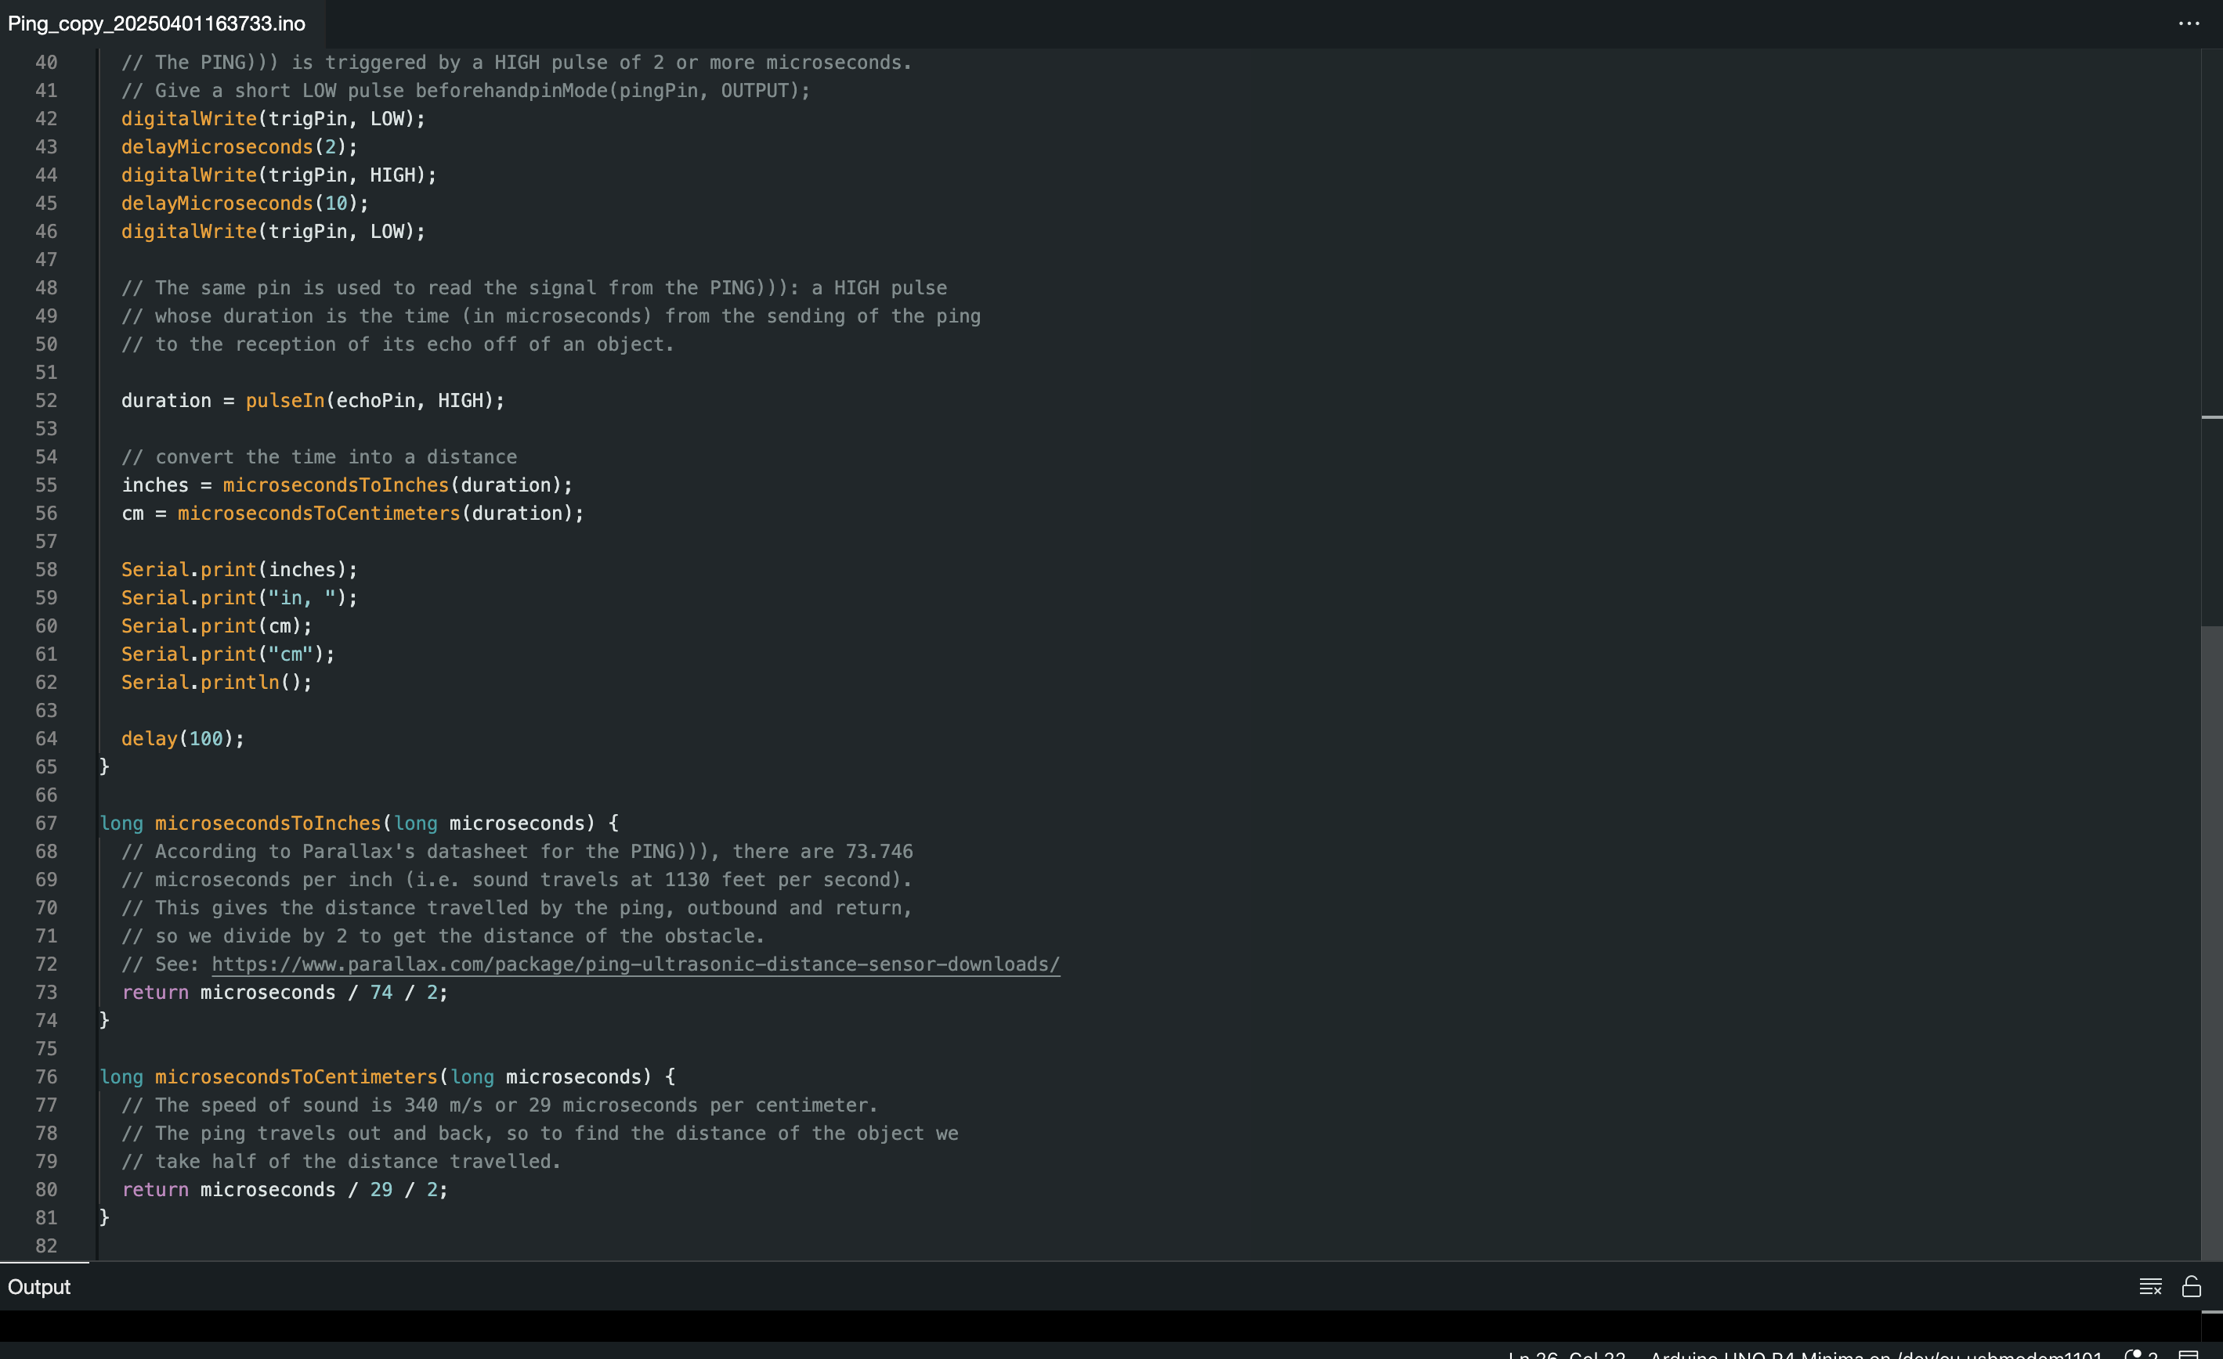Click the comment "// take half of the distance travelled."
The width and height of the screenshot is (2223, 1359).
click(x=341, y=1162)
